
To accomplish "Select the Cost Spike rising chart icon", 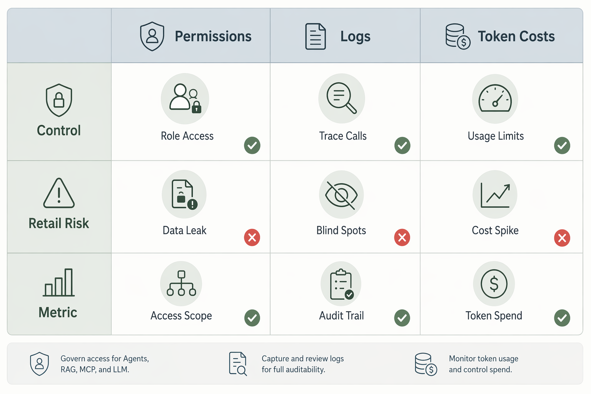I will click(x=495, y=195).
